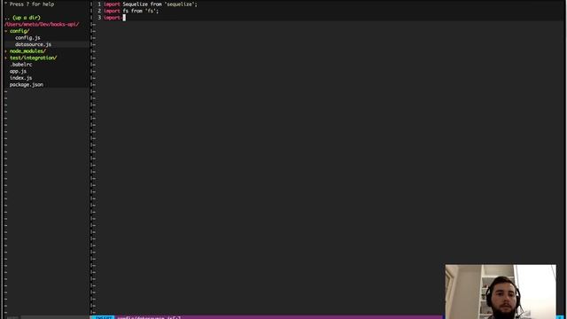Open the .babelrc file

click(x=21, y=65)
